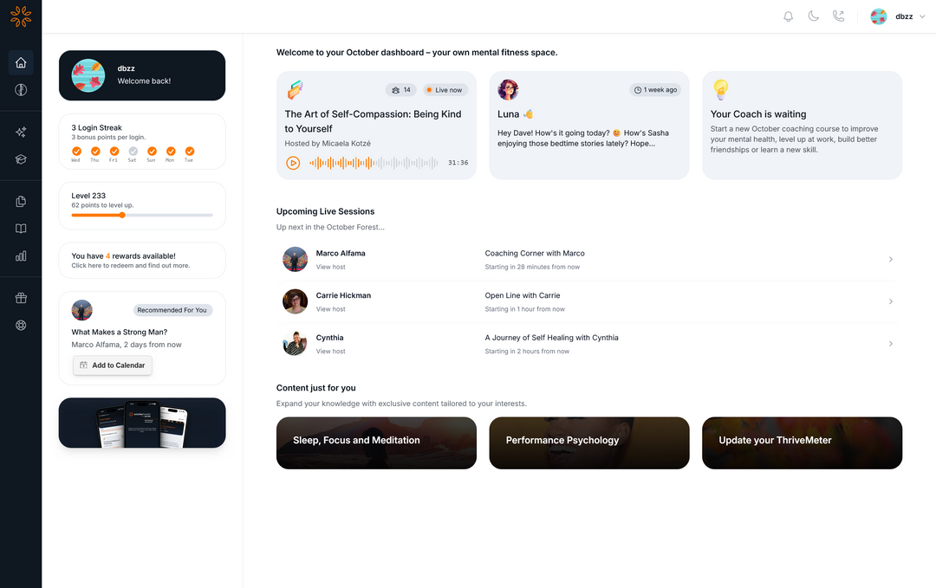
Task: Click the gift box sidebar icon
Action: [21, 298]
